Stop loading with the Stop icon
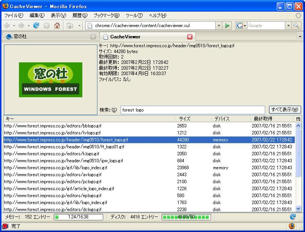 46,26
